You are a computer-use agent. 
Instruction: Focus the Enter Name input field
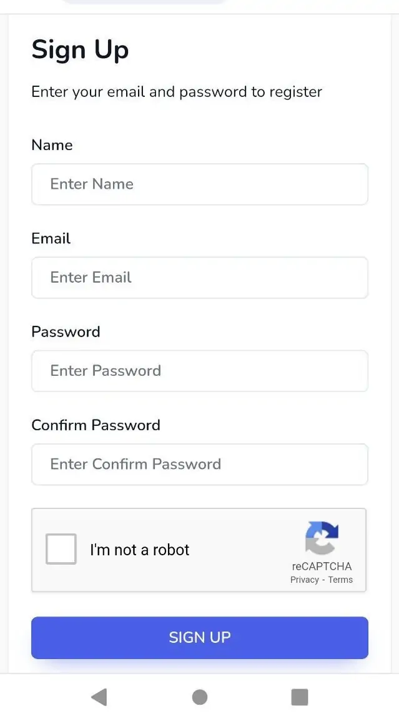pos(199,184)
